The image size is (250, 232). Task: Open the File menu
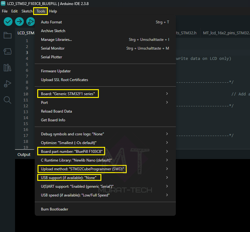[5, 11]
